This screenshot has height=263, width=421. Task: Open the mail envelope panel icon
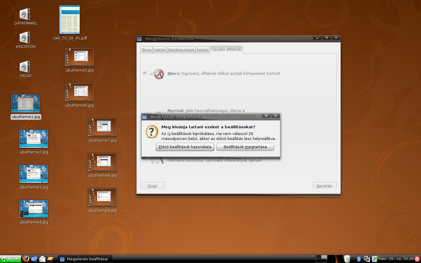tap(42, 259)
